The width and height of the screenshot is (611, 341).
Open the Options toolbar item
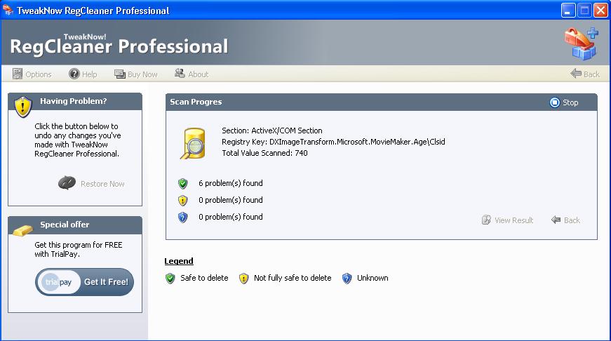coord(32,74)
